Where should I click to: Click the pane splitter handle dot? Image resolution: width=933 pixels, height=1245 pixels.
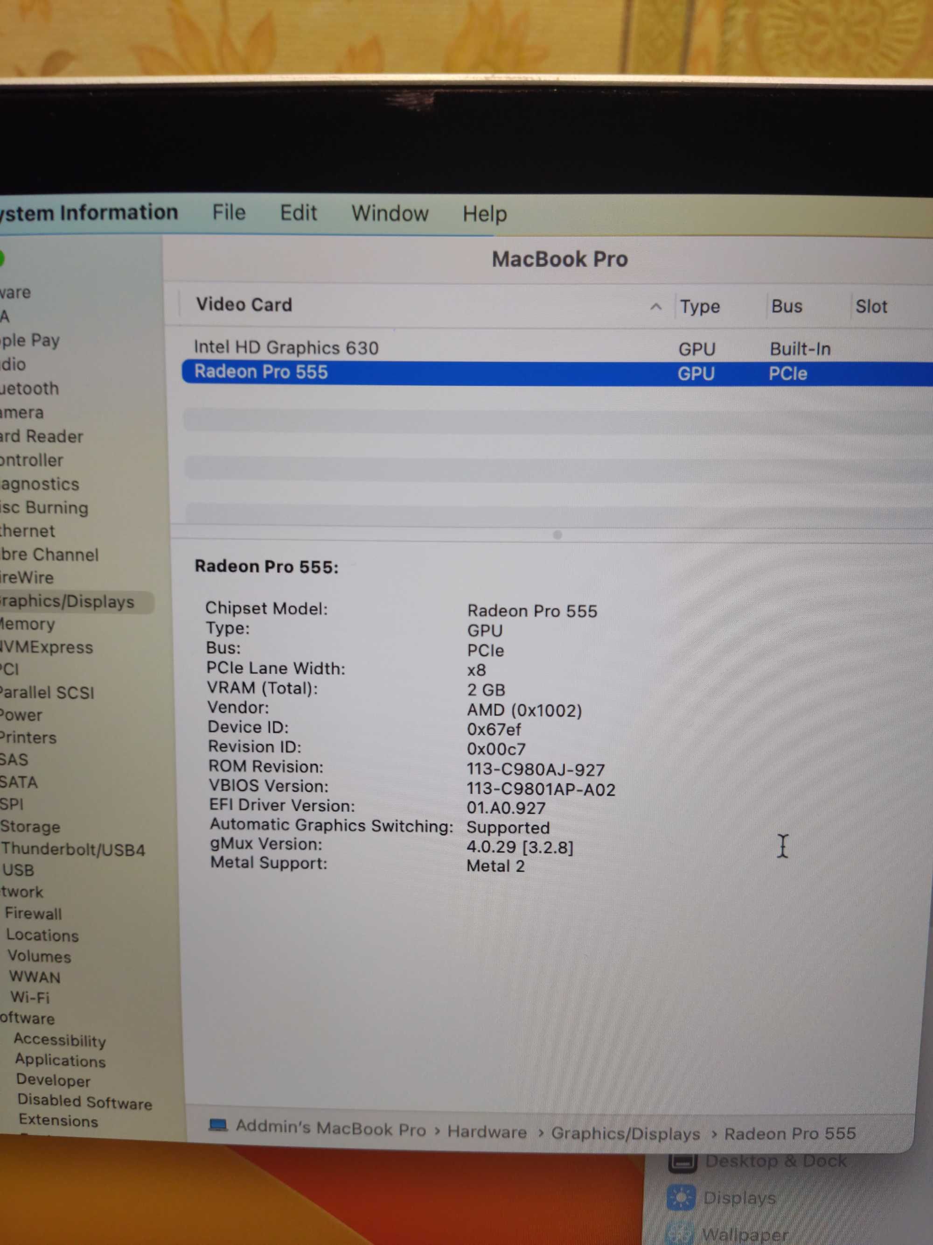[x=557, y=535]
